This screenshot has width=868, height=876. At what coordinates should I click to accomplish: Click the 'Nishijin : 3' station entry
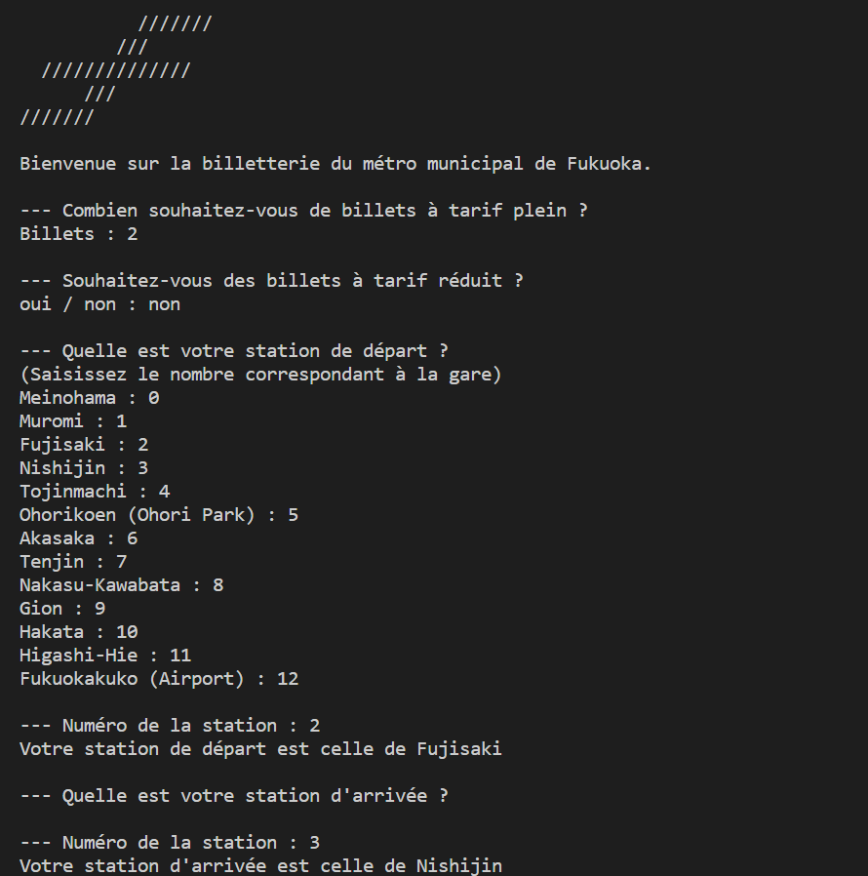pos(84,468)
